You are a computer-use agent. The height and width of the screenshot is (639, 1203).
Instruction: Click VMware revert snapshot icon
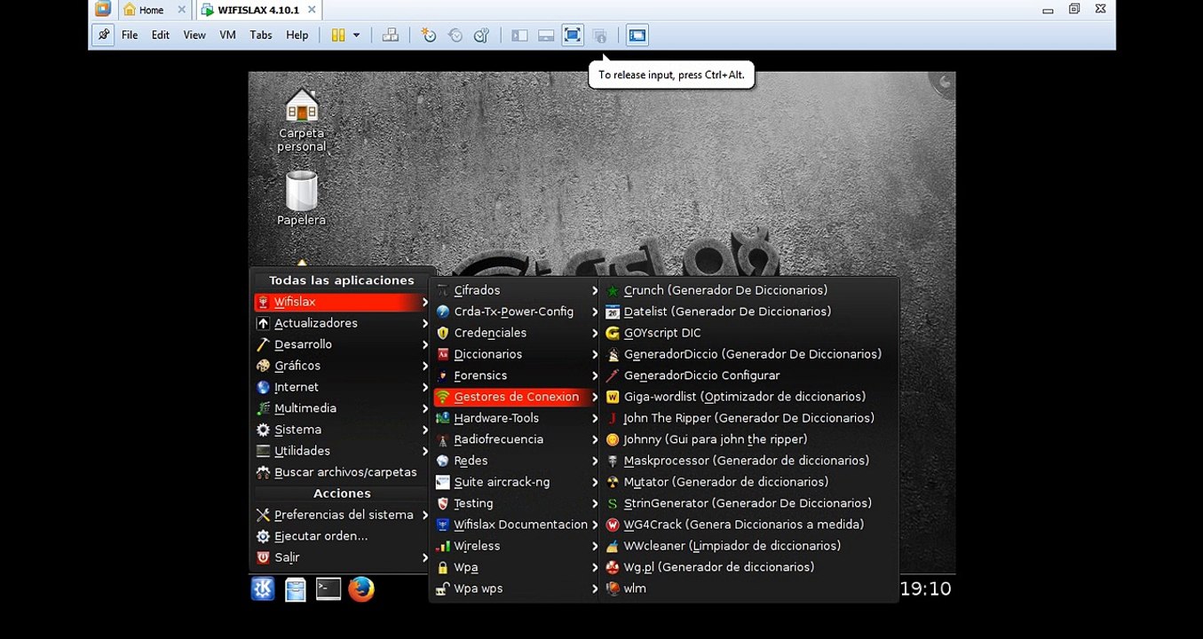point(455,35)
